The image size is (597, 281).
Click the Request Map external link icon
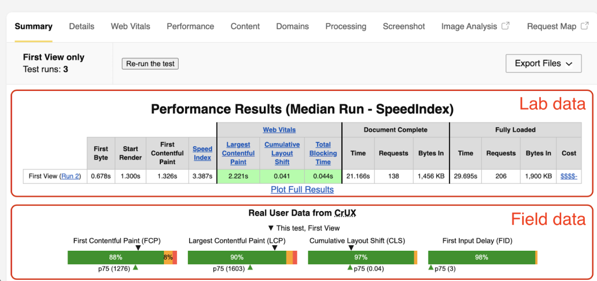pyautogui.click(x=585, y=26)
